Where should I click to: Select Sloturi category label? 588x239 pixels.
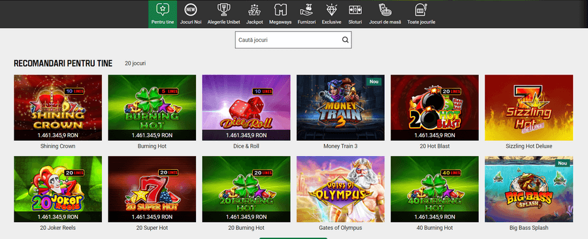click(355, 22)
